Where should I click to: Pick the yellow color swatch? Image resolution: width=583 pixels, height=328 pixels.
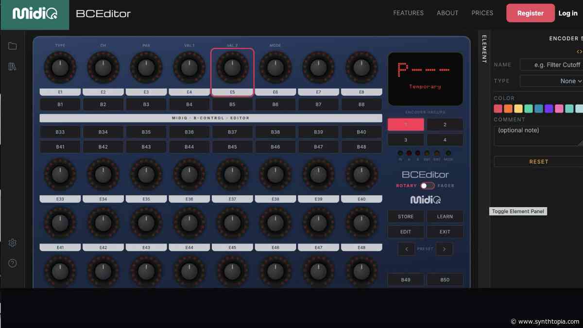tap(518, 109)
